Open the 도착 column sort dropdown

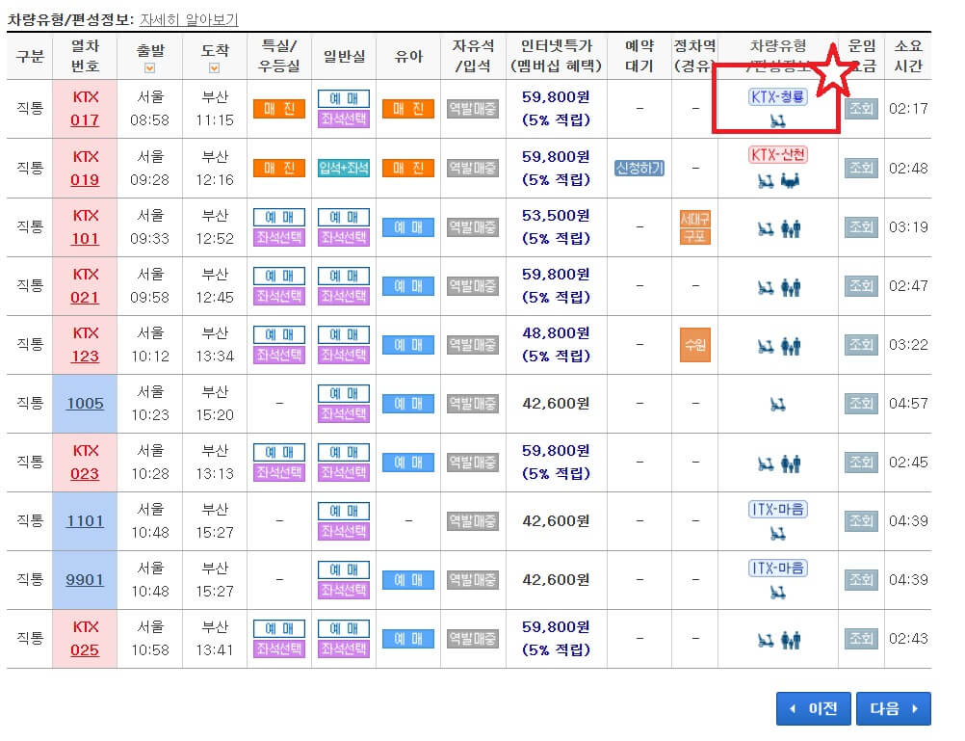[214, 67]
